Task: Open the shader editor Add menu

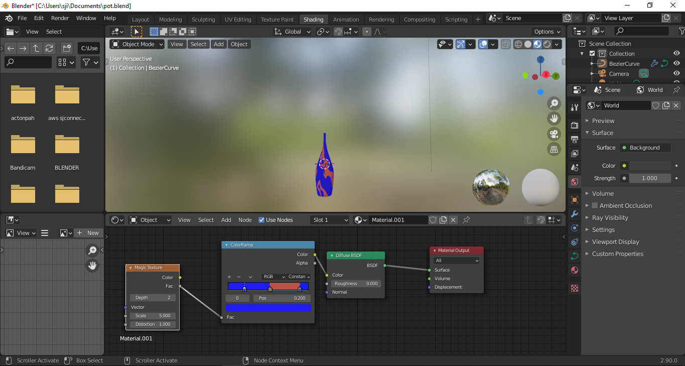Action: [x=226, y=219]
